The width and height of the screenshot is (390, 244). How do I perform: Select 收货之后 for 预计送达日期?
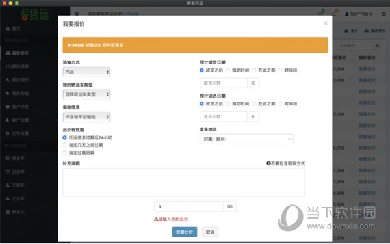point(201,103)
